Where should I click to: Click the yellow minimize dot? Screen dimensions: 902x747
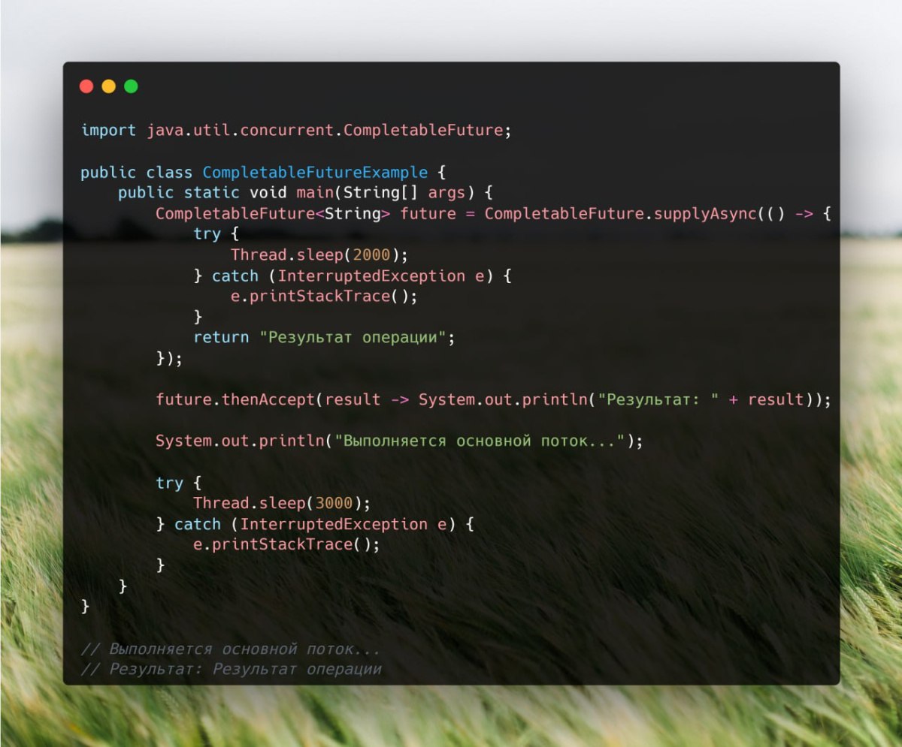click(x=108, y=86)
